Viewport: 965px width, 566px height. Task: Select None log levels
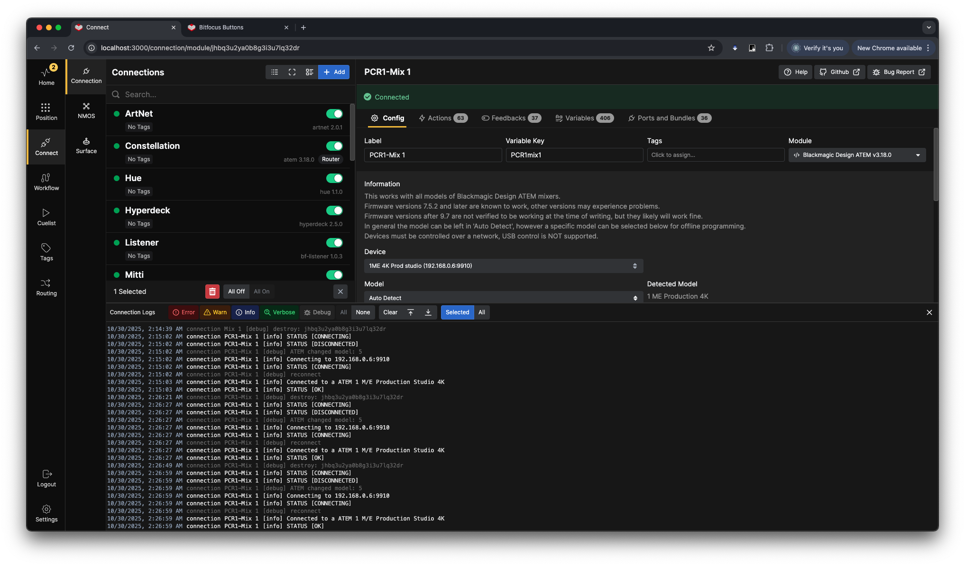[363, 312]
